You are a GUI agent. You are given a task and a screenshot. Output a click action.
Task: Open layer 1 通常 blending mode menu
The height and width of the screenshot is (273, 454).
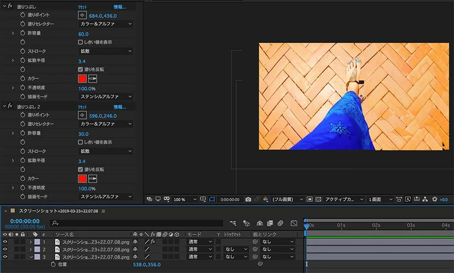tap(200, 241)
